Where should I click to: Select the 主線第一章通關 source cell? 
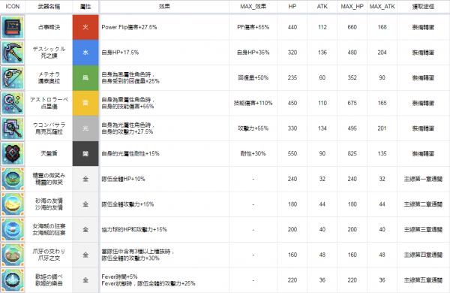[x=423, y=179]
